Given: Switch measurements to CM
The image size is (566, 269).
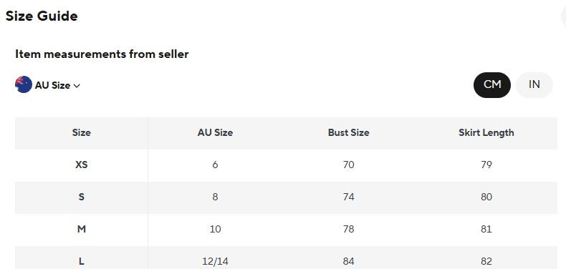Looking at the screenshot, I should (x=492, y=84).
